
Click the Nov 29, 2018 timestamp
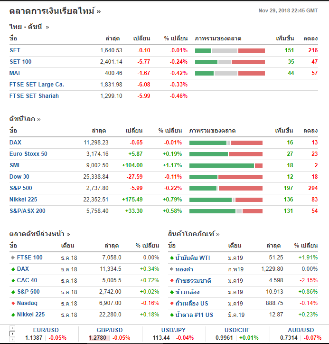click(x=288, y=10)
